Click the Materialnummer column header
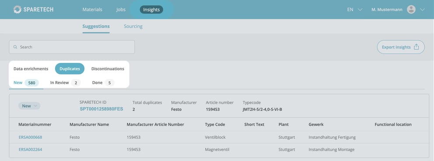Screen dimensions: 434x161 tap(35, 124)
